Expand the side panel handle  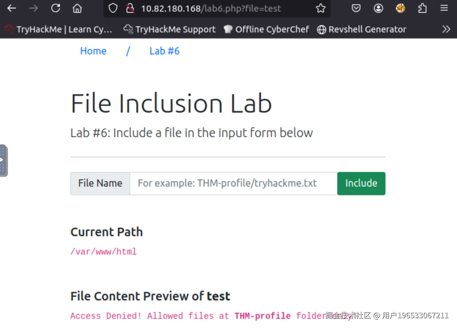pyautogui.click(x=3, y=160)
